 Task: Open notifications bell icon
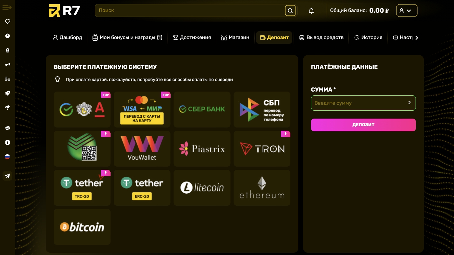click(311, 11)
